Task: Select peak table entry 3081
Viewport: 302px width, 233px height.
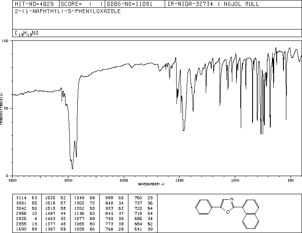Action: coord(27,203)
